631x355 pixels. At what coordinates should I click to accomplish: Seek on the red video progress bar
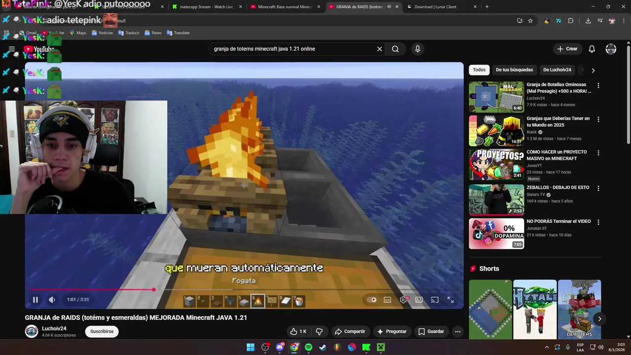click(245, 289)
